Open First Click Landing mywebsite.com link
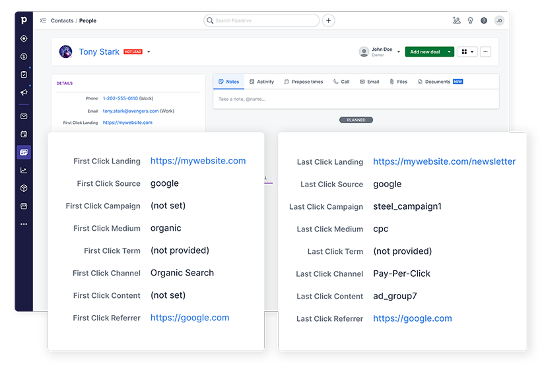The image size is (544, 379). pos(198,161)
